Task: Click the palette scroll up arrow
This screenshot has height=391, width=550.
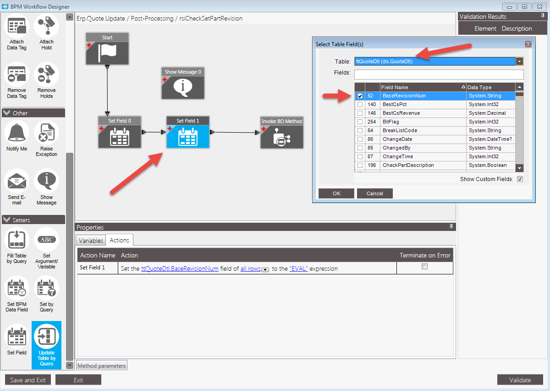Action: point(70,17)
